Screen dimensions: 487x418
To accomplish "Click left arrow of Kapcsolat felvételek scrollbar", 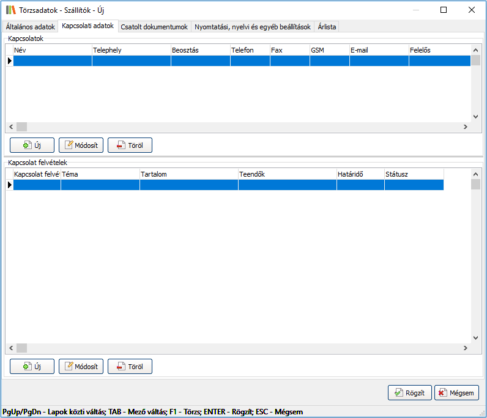I will tap(10, 348).
